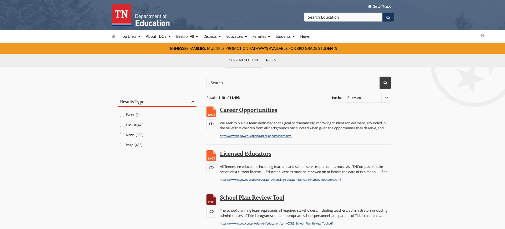
Task: Click the TN Department of Education logo
Action: coord(141,15)
